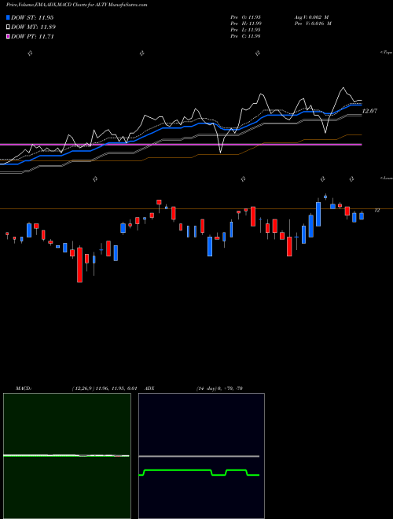Viewport: 393px width, 519px height.
Task: Click the chart title mentioning ALTY MunafaSutra.com
Action: [x=77, y=5]
